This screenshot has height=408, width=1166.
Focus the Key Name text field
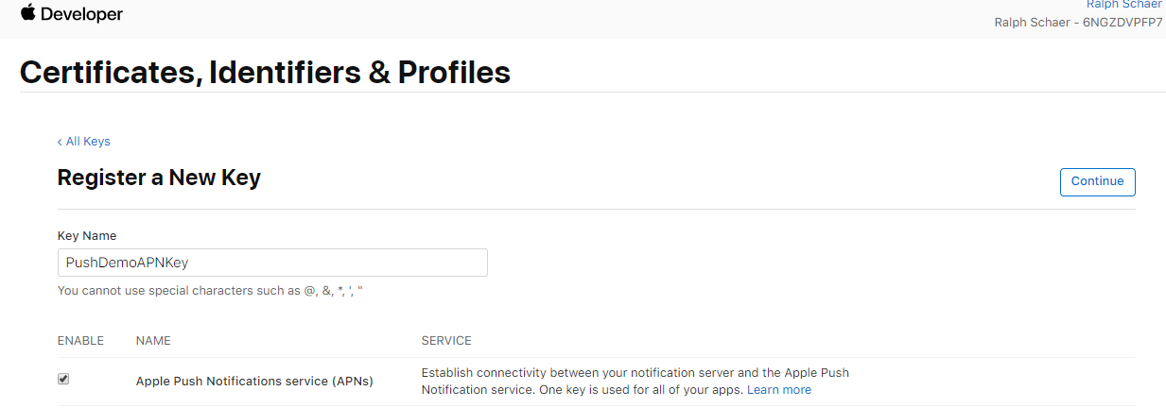click(272, 263)
